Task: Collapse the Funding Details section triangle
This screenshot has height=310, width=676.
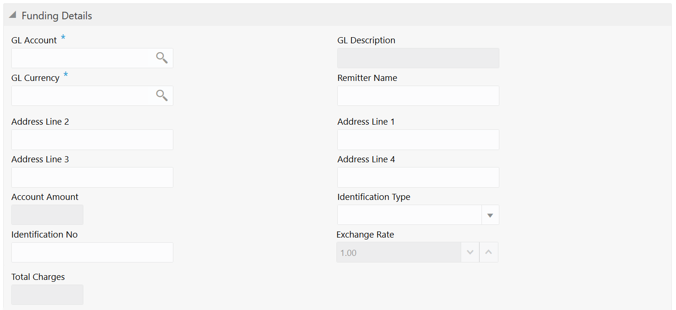Action: [x=13, y=16]
